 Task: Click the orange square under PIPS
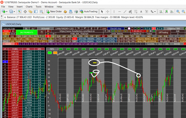click(x=55, y=53)
